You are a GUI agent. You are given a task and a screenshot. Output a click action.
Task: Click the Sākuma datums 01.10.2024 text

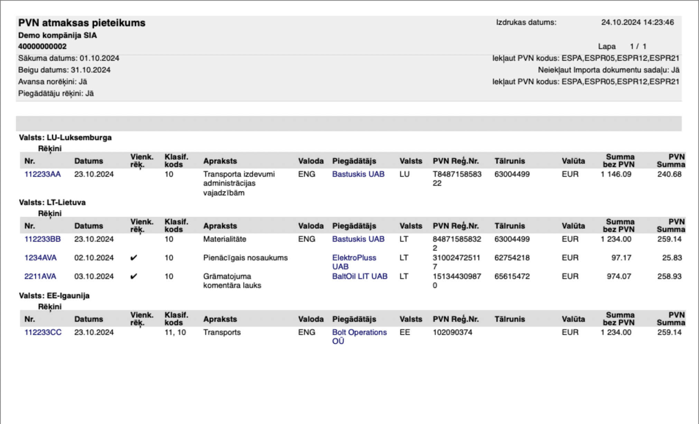[x=69, y=58]
